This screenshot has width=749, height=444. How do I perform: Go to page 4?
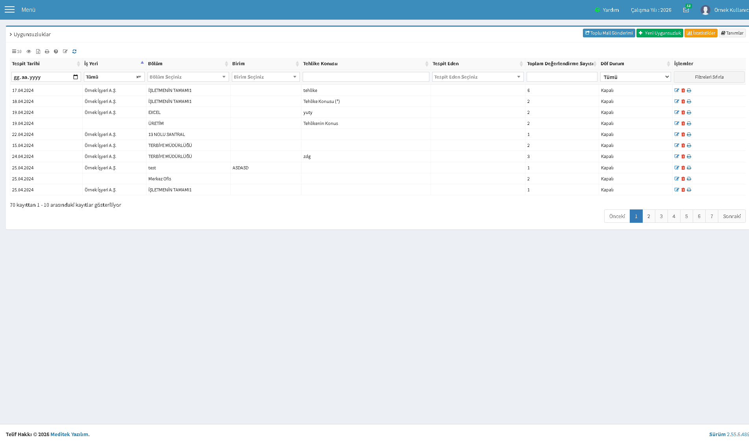(x=674, y=216)
